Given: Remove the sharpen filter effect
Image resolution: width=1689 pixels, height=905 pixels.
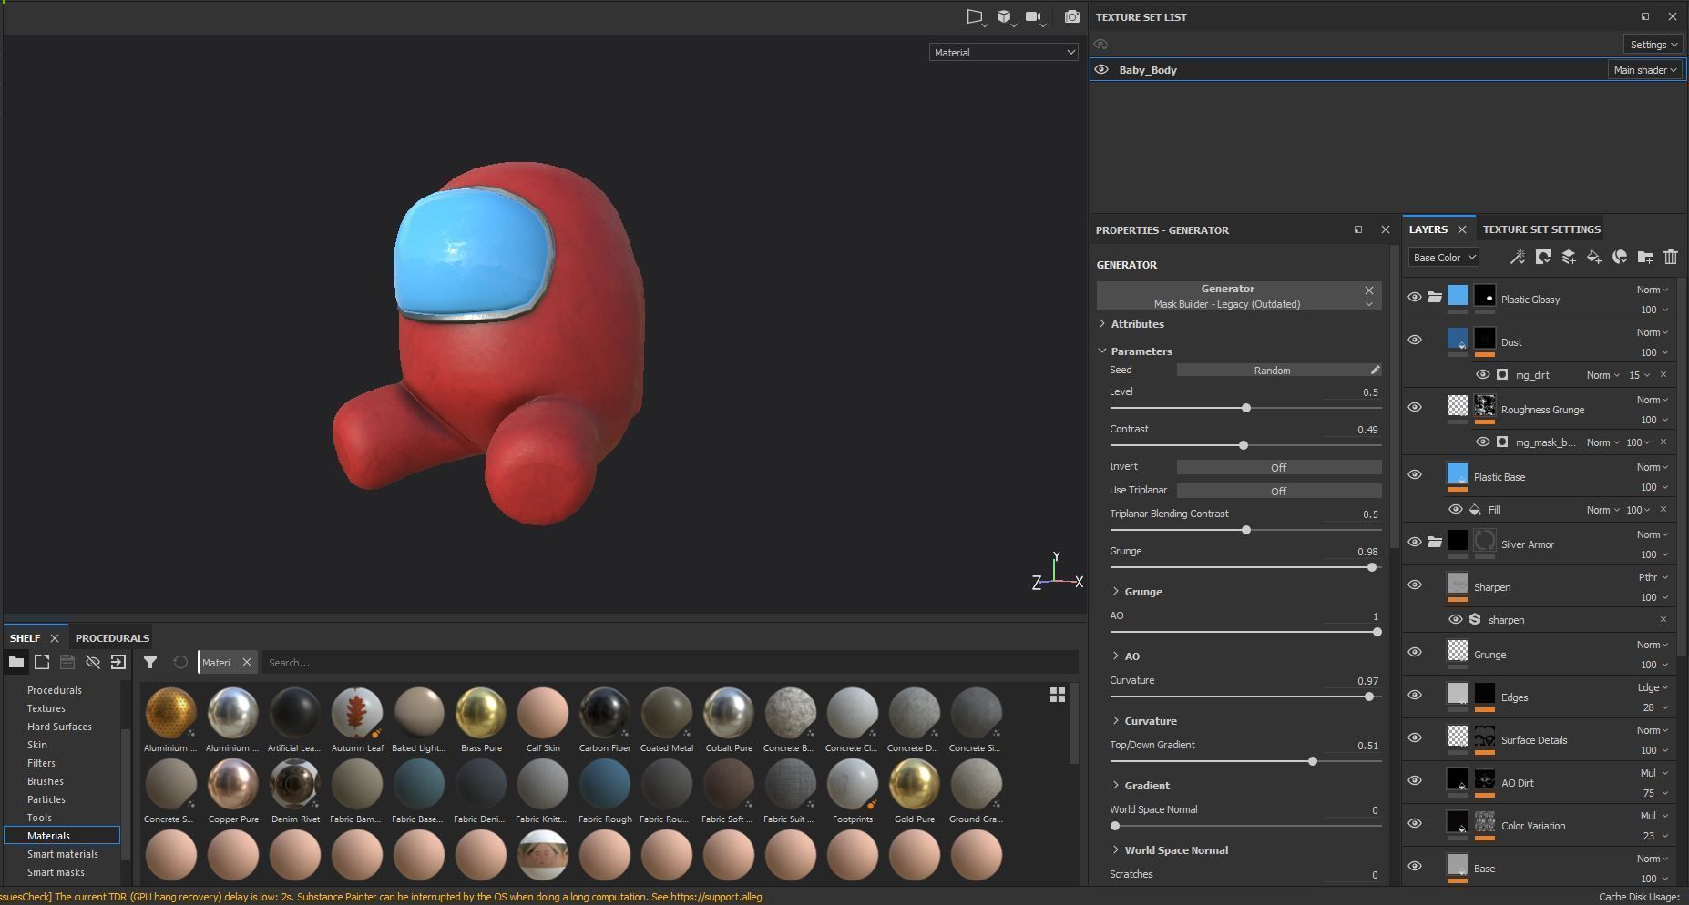Looking at the screenshot, I should 1663,619.
